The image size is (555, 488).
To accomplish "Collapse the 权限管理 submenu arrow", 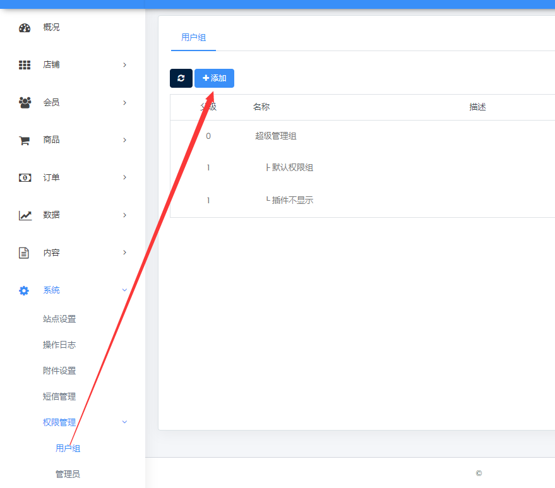I will pyautogui.click(x=124, y=422).
